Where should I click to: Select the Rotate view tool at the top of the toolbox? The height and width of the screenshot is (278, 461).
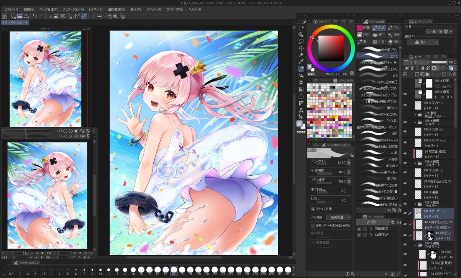tap(301, 27)
